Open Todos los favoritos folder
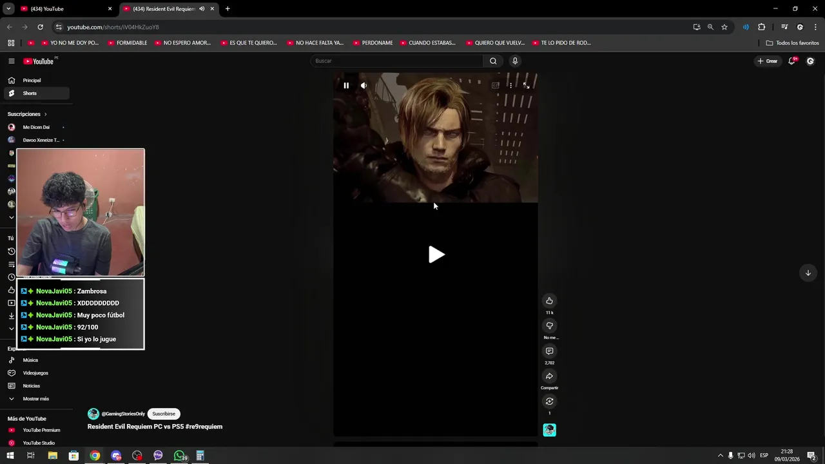The width and height of the screenshot is (825, 464). pyautogui.click(x=793, y=43)
